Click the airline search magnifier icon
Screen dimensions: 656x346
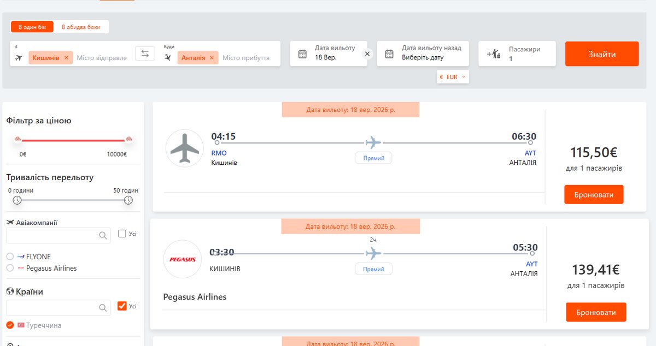(103, 235)
